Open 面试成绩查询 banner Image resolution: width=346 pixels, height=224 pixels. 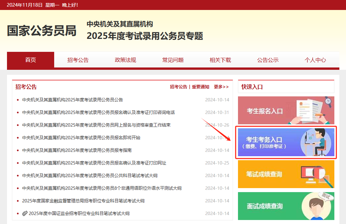coord(286,206)
